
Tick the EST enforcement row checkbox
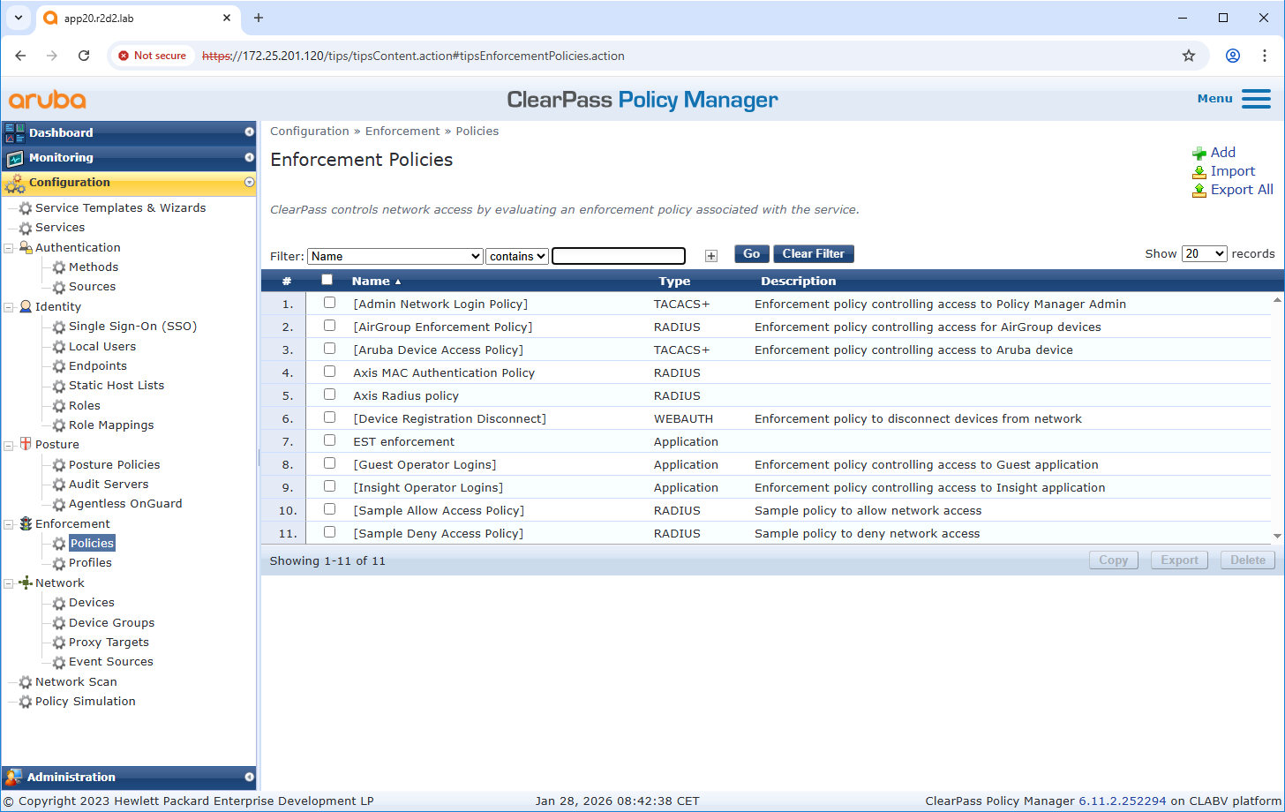[x=329, y=440]
